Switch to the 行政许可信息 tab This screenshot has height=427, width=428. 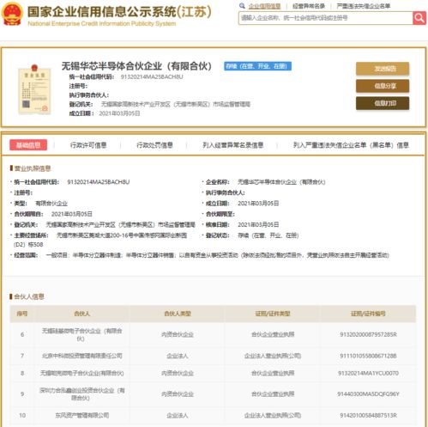[x=88, y=145]
